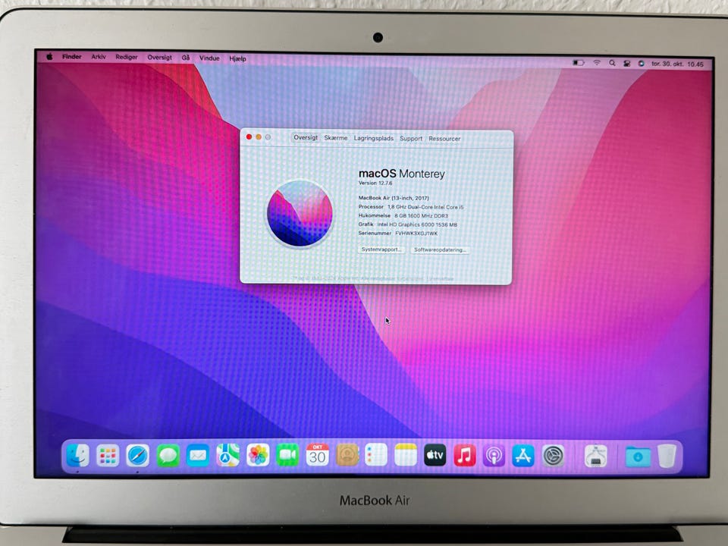Select the Oversigt tab in dialog
The image size is (728, 546).
tap(306, 137)
